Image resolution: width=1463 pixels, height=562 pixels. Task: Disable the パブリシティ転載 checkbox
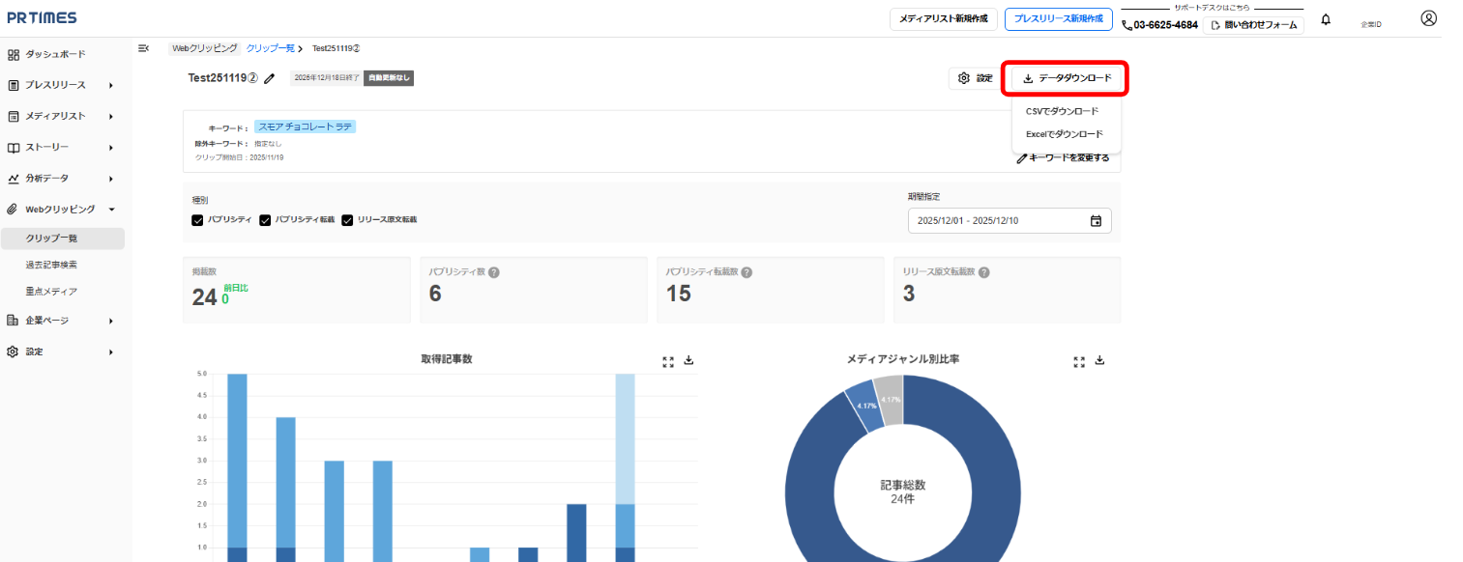point(265,220)
